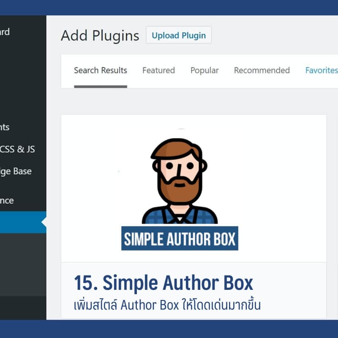338x338 pixels.
Task: Click the white arrow on active sidebar item
Action: click(x=44, y=222)
